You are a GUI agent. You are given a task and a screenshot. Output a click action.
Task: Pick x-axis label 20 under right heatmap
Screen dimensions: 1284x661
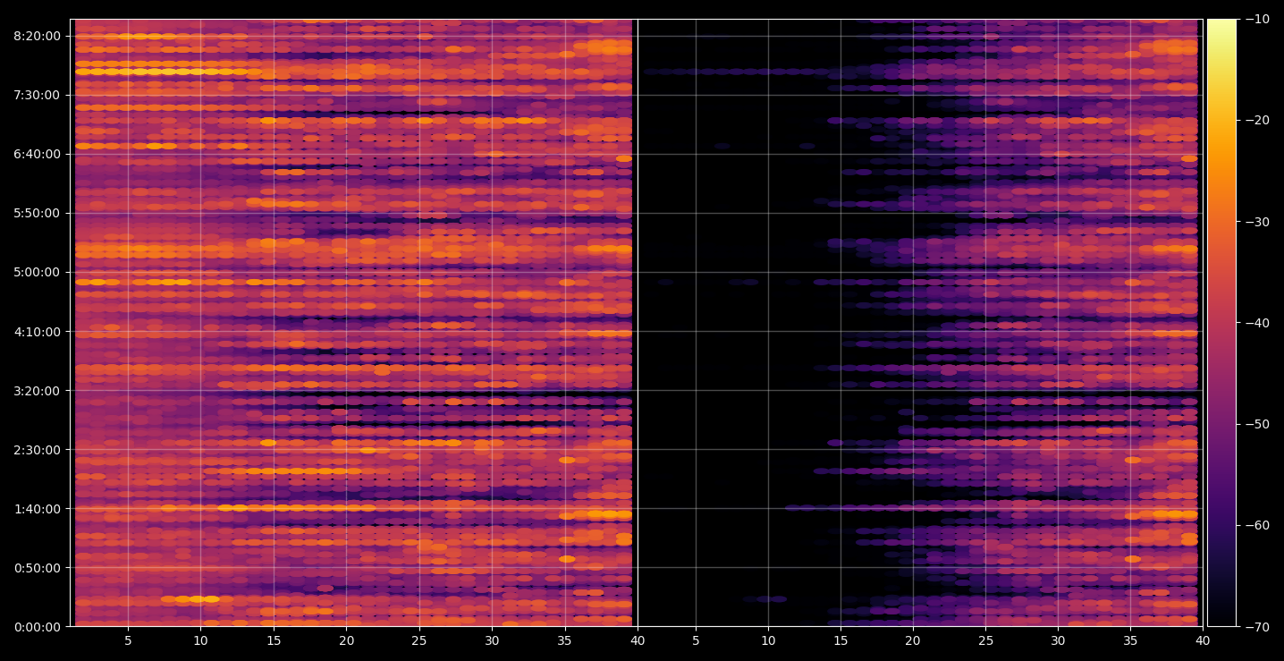pyautogui.click(x=913, y=640)
